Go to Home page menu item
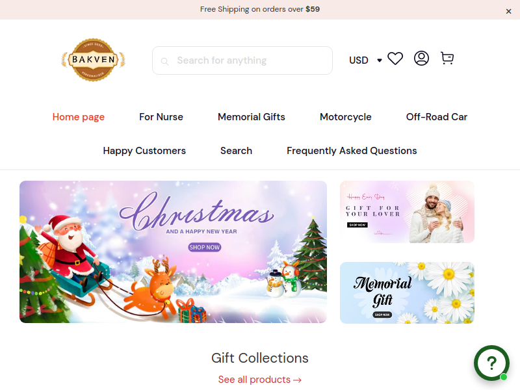The height and width of the screenshot is (390, 520). 78,117
